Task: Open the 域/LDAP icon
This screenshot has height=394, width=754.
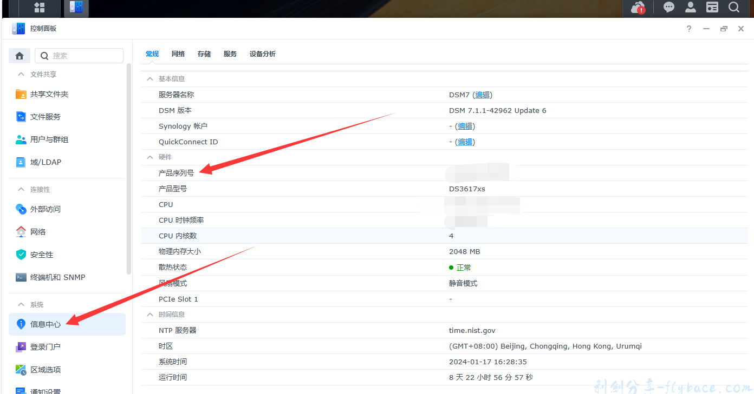Action: coord(21,162)
